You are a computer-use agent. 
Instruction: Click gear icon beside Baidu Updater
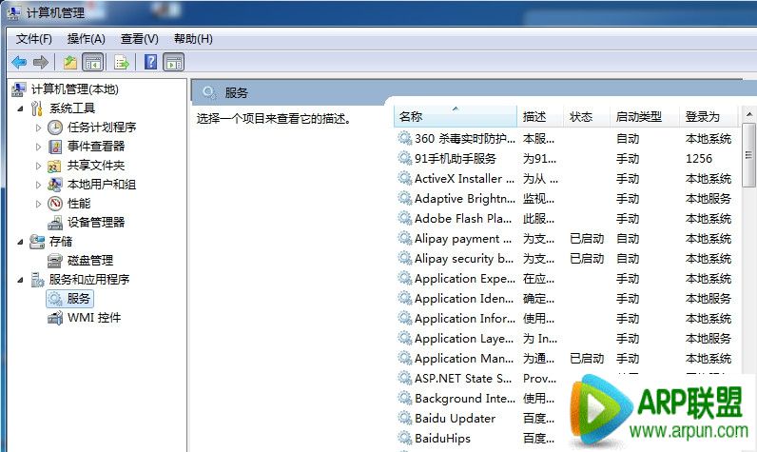[x=404, y=418]
